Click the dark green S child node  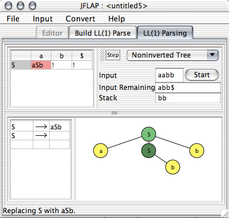pos(149,151)
